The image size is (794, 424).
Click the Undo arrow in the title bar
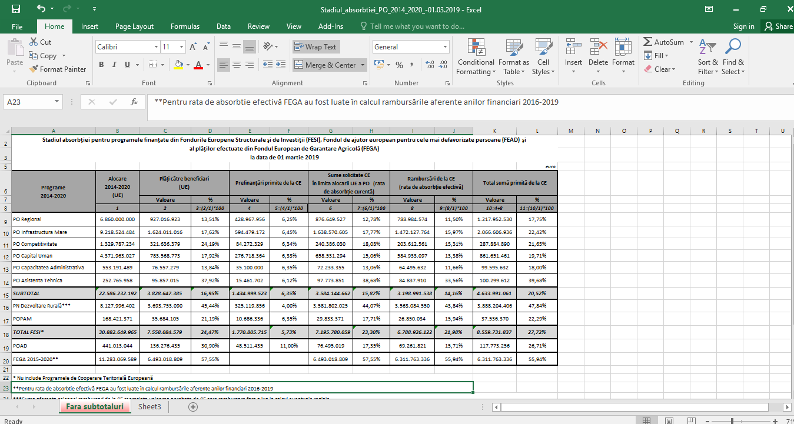pyautogui.click(x=41, y=9)
